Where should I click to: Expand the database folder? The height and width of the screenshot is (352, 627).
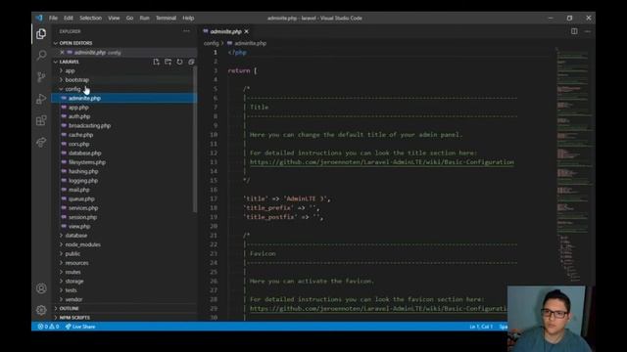[76, 236]
